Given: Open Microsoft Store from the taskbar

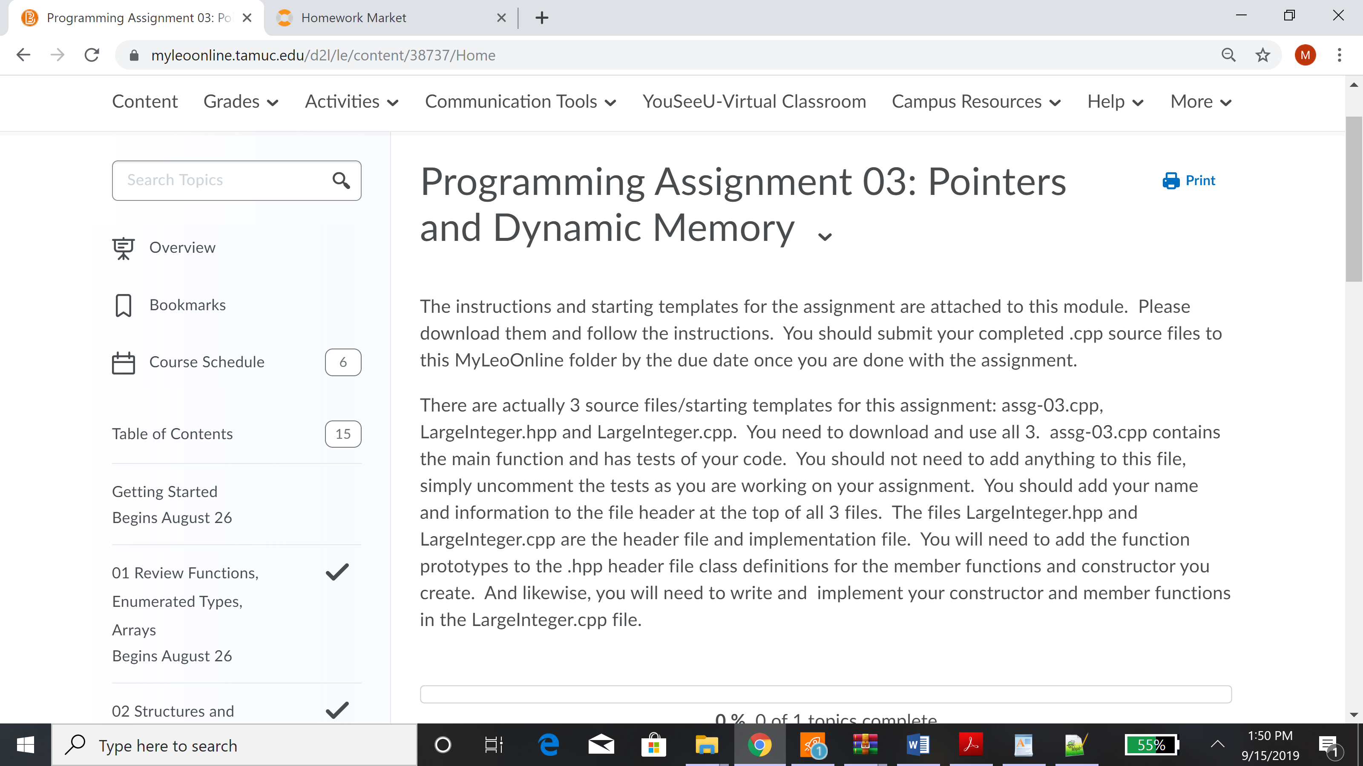Looking at the screenshot, I should click(654, 746).
